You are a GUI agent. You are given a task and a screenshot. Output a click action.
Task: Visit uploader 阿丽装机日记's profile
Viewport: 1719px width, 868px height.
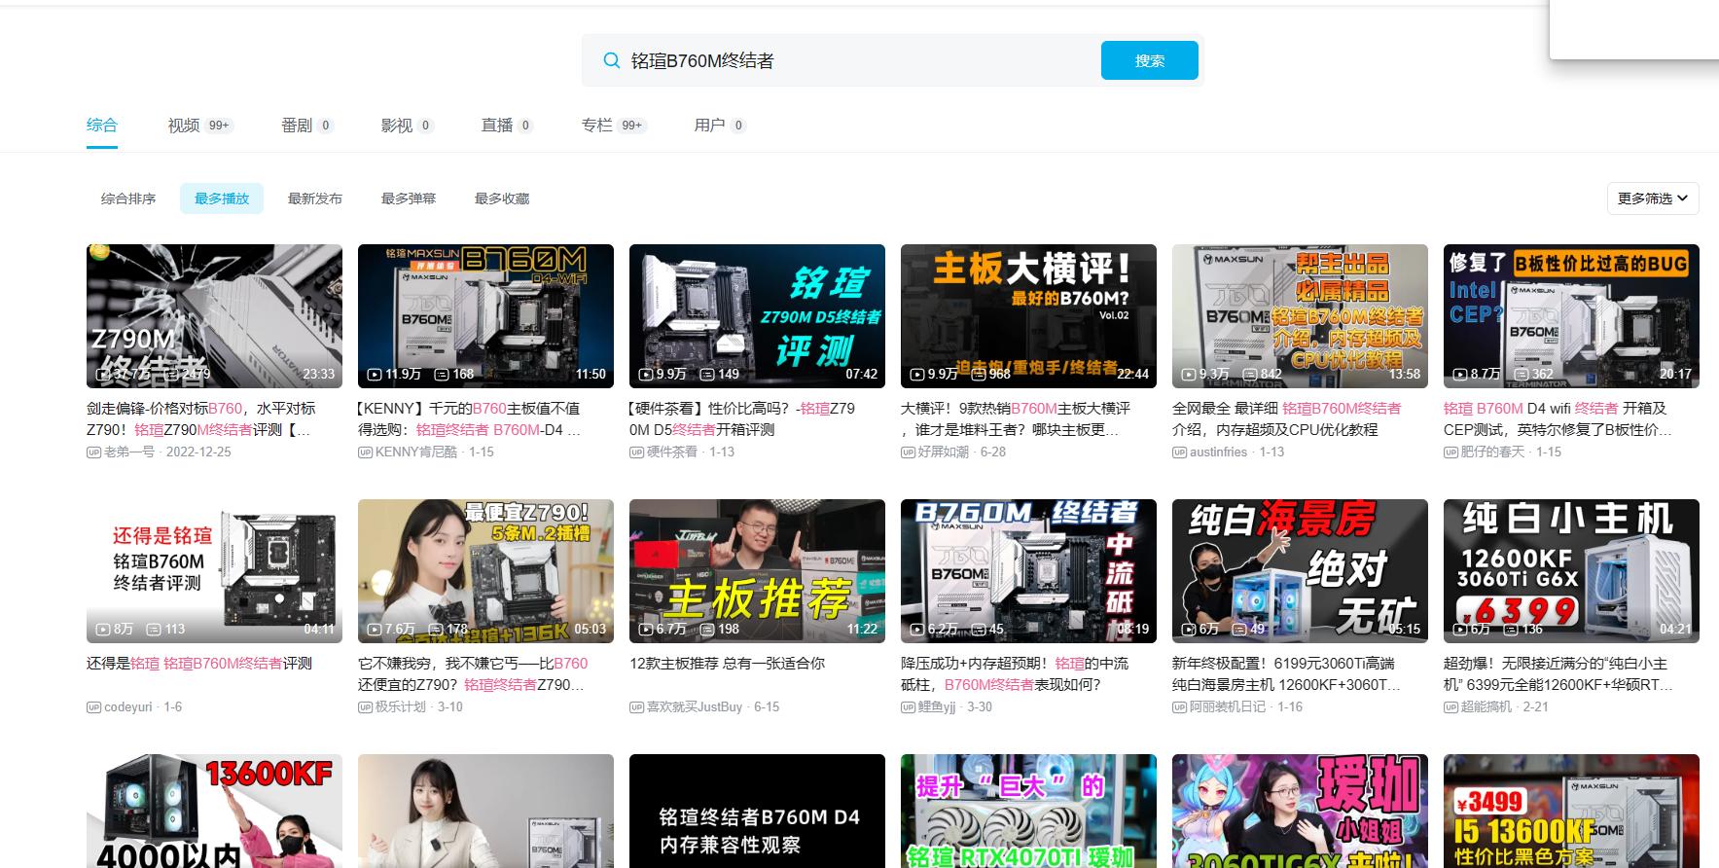click(x=1228, y=706)
